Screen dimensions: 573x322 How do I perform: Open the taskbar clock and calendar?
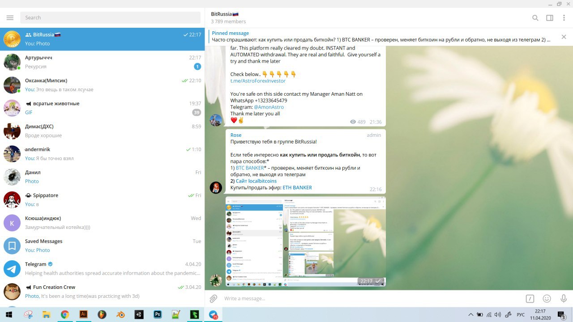point(540,314)
